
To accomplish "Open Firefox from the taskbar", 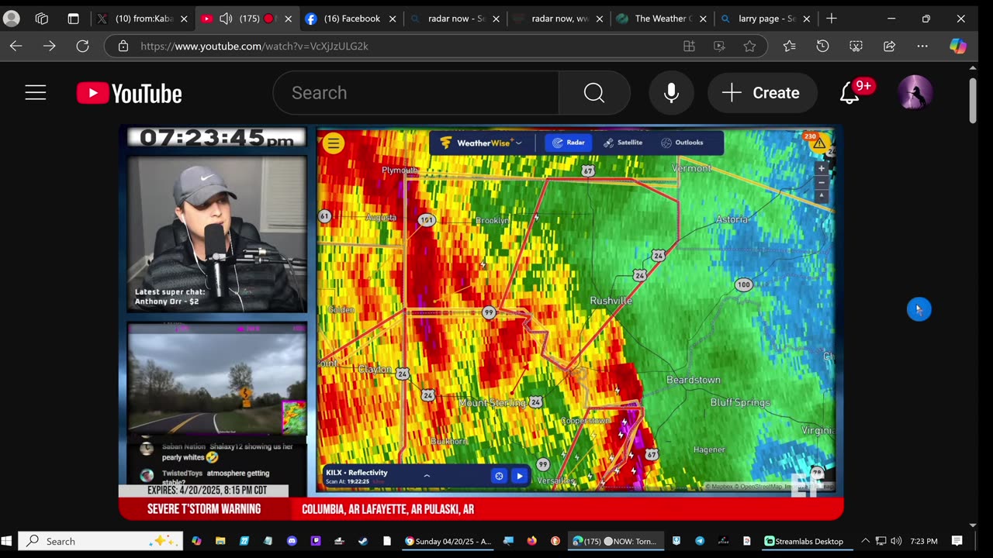I will coord(531,541).
